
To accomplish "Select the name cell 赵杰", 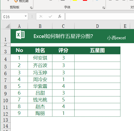I will [x=40, y=106].
